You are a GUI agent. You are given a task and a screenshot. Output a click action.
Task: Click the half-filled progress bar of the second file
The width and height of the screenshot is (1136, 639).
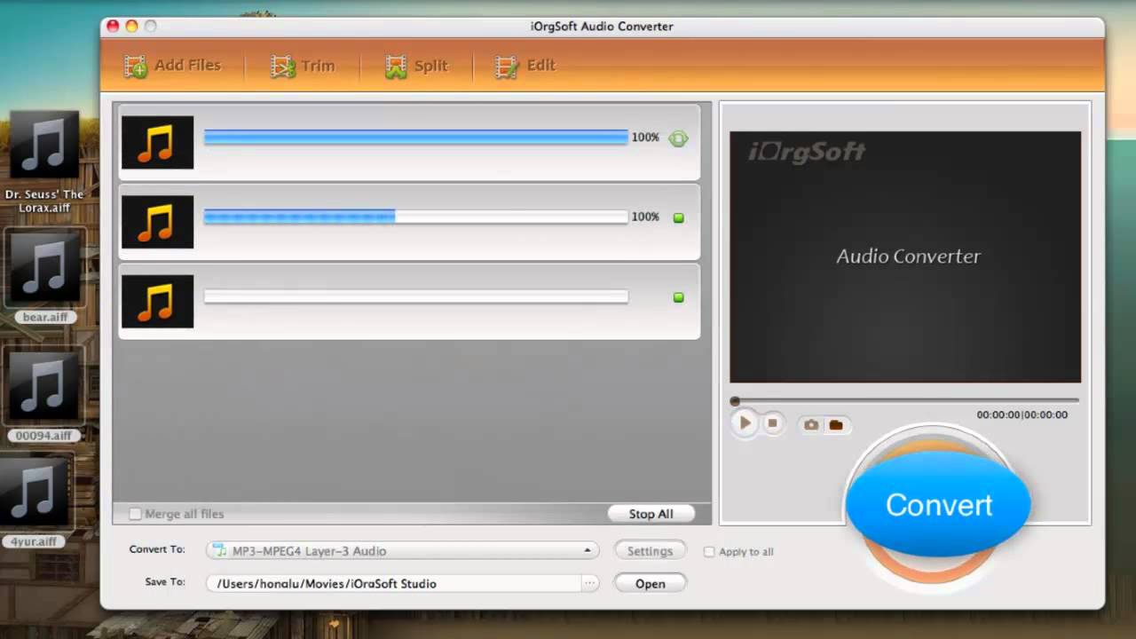tap(415, 217)
